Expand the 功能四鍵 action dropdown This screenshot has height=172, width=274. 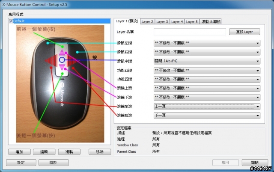207,71
